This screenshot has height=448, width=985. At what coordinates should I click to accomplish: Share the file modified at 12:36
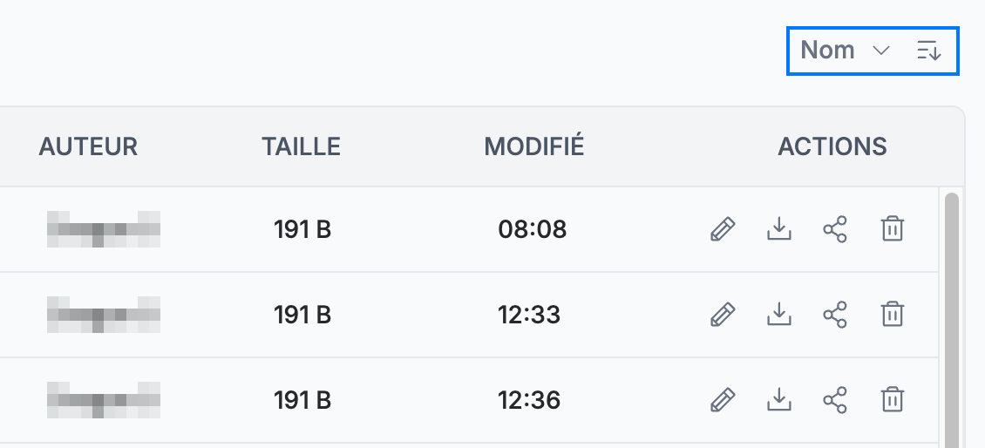click(x=835, y=399)
